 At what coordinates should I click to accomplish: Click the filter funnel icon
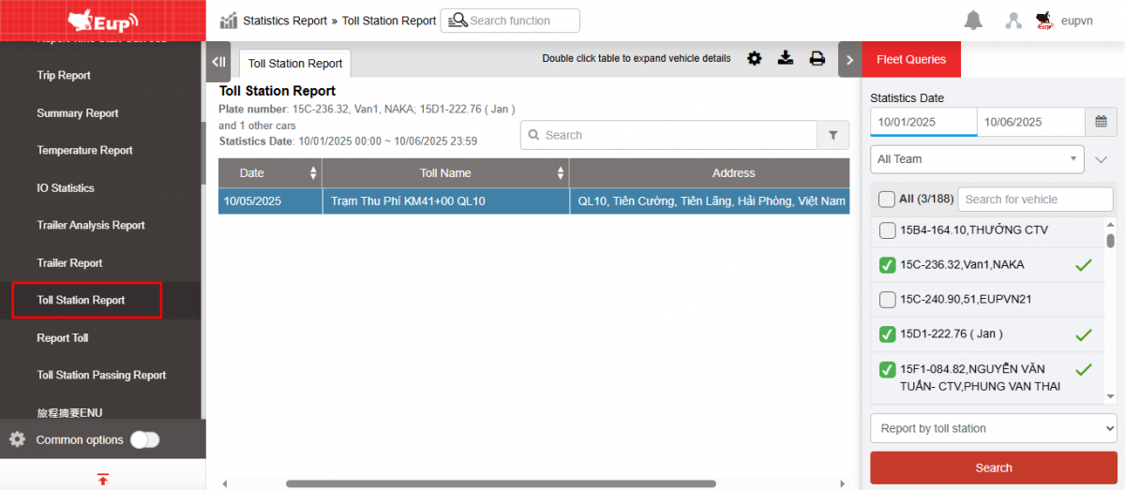coord(832,135)
